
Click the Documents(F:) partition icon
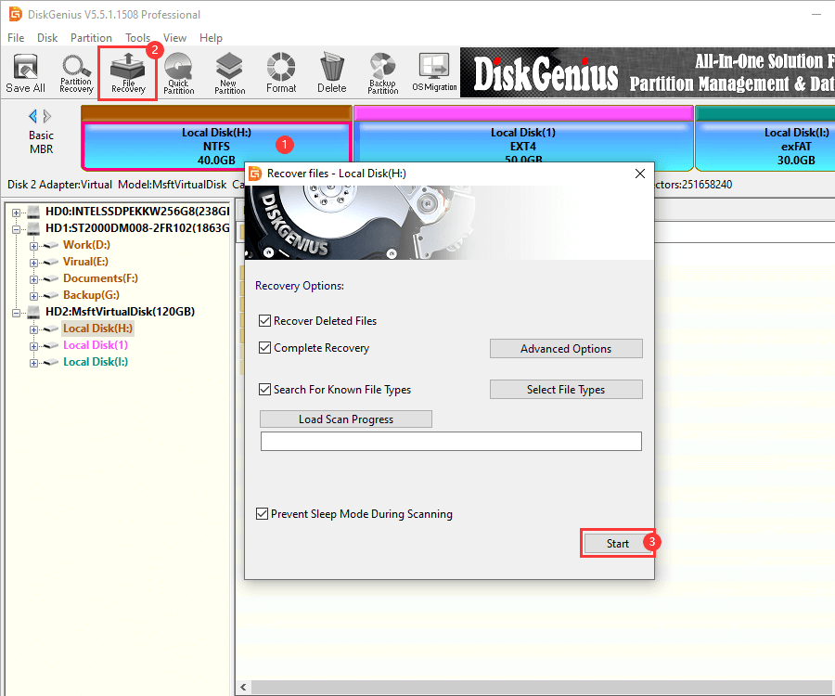click(51, 278)
